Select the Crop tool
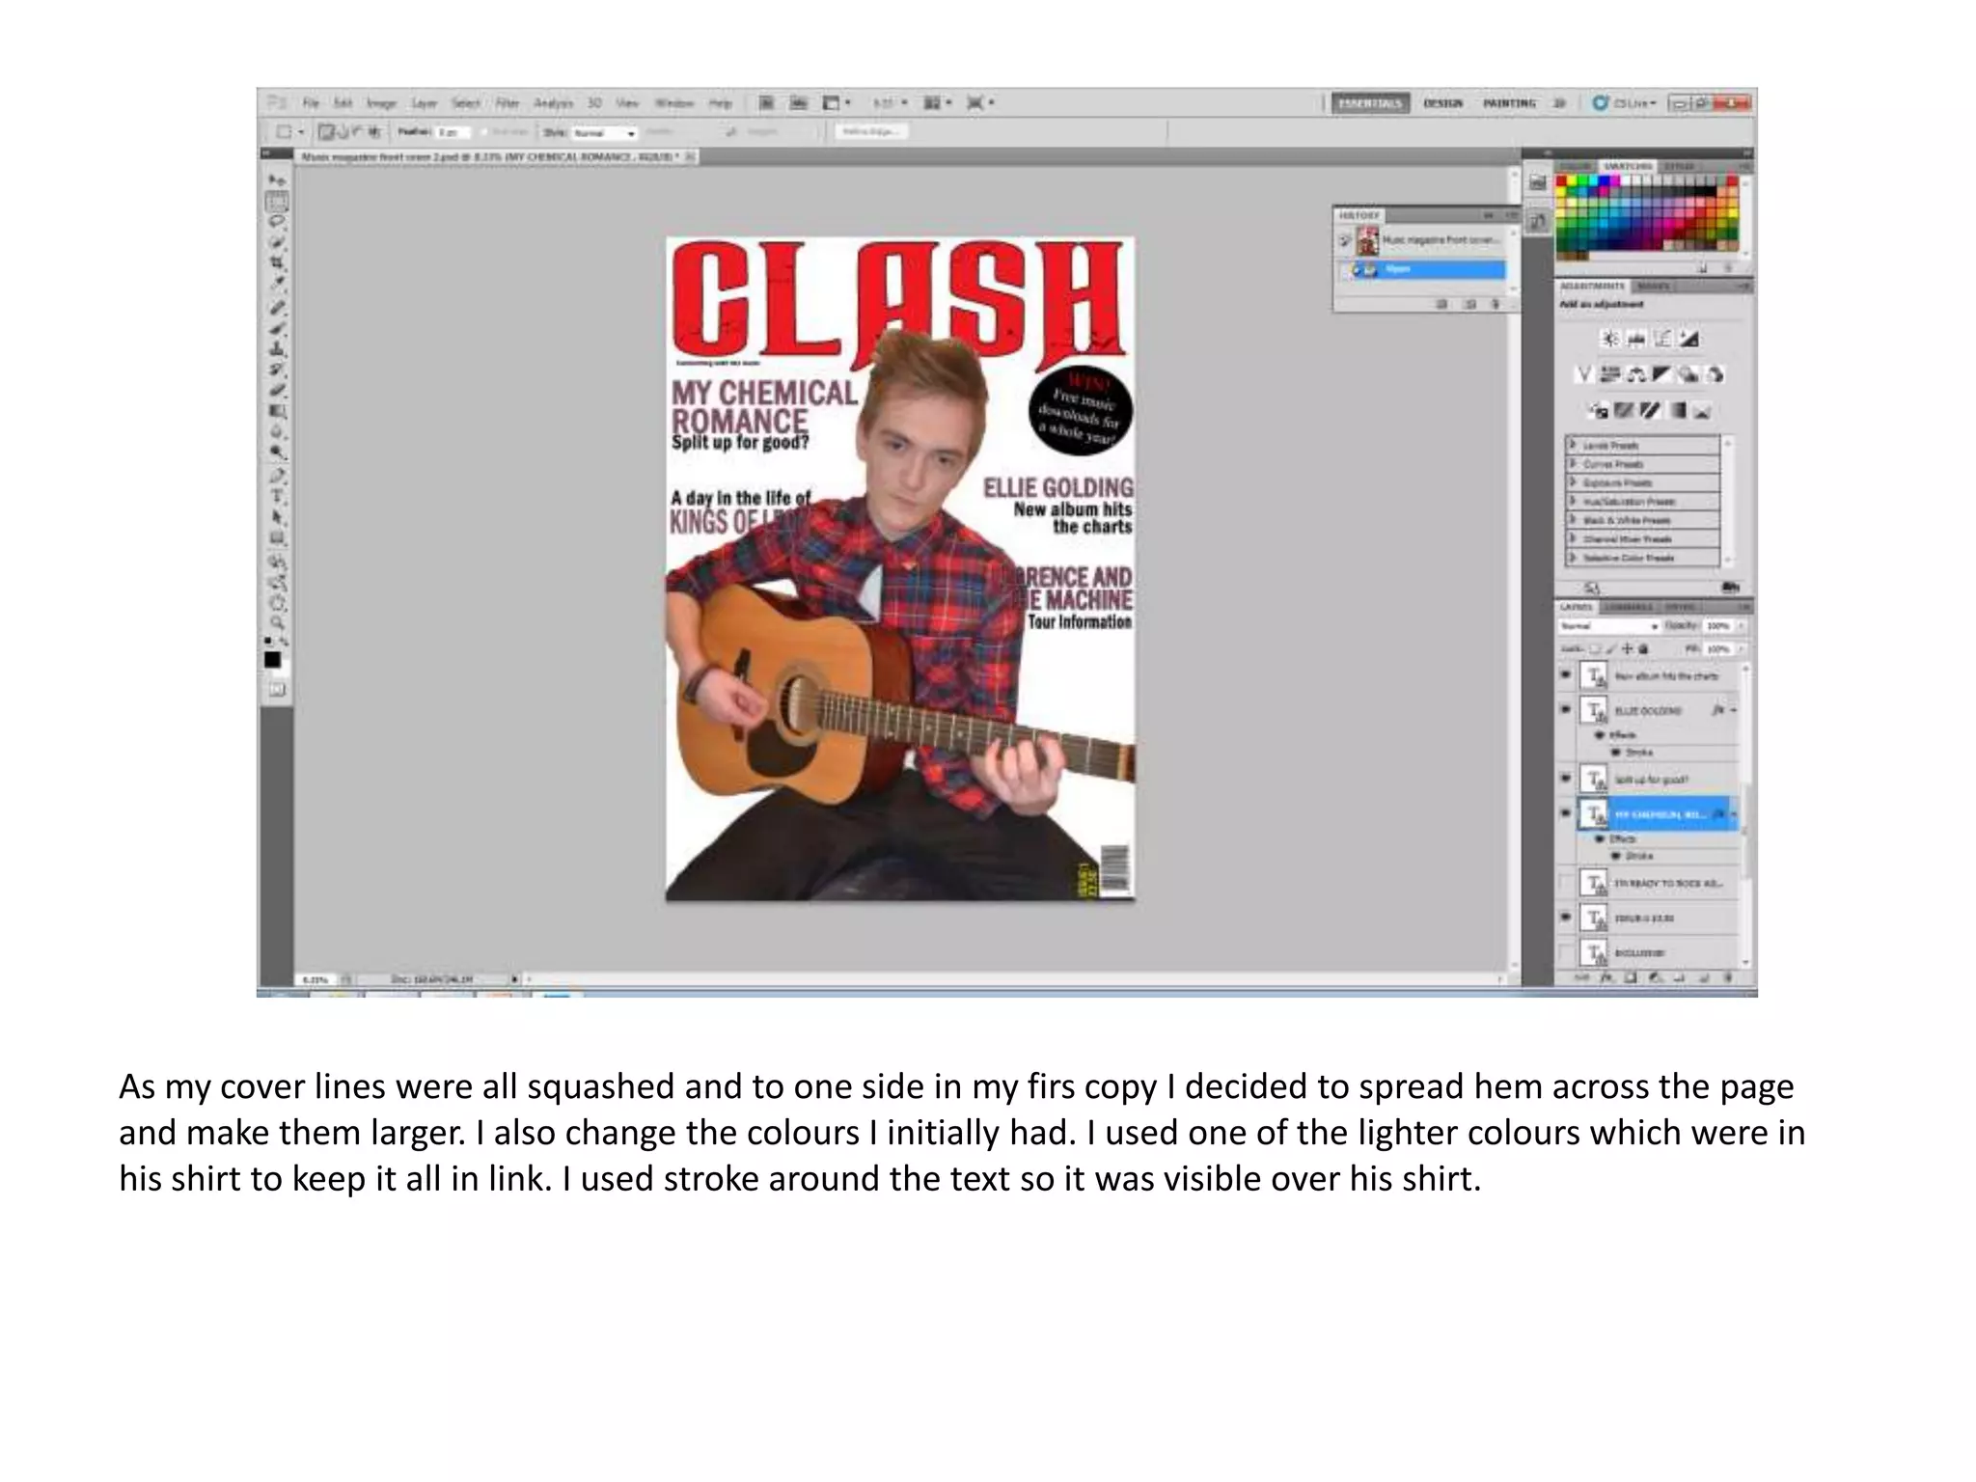1976x1482 pixels. [277, 262]
